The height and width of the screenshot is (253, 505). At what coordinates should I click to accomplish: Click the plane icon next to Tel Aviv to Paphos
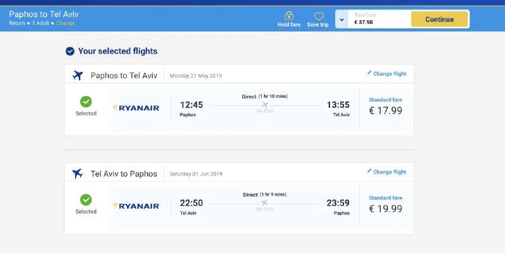(x=78, y=174)
